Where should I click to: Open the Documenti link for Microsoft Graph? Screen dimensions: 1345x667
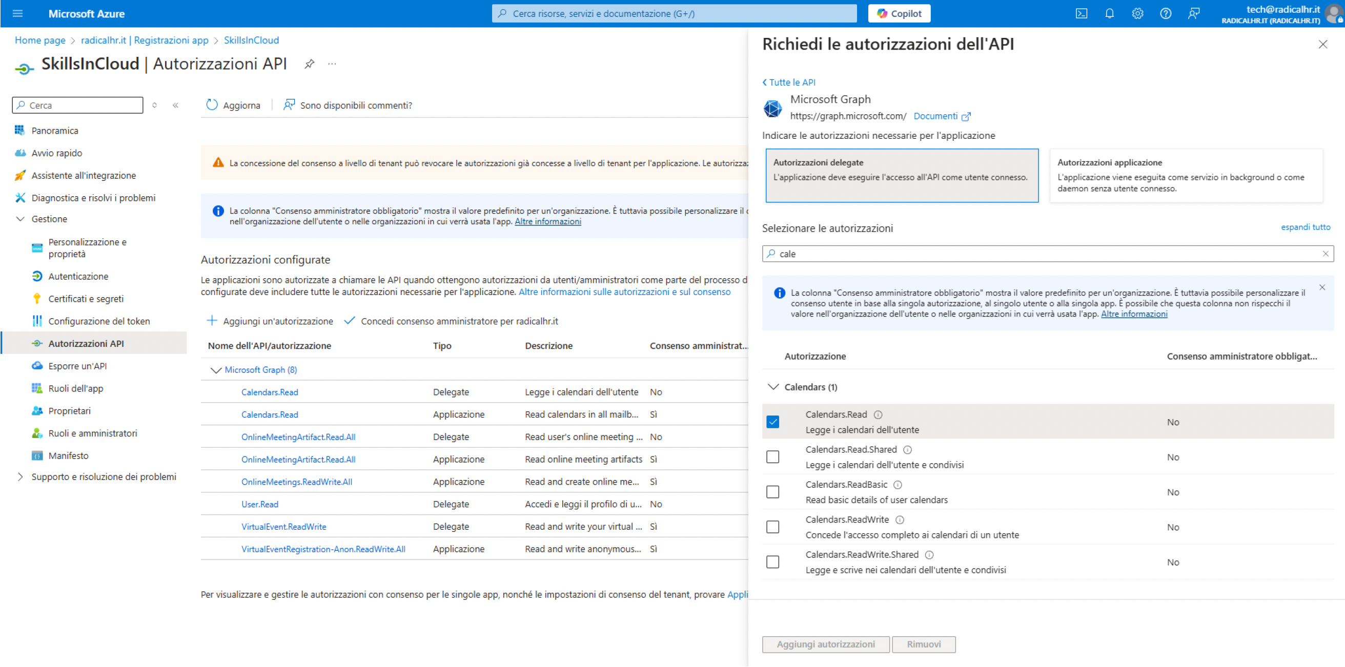coord(942,116)
